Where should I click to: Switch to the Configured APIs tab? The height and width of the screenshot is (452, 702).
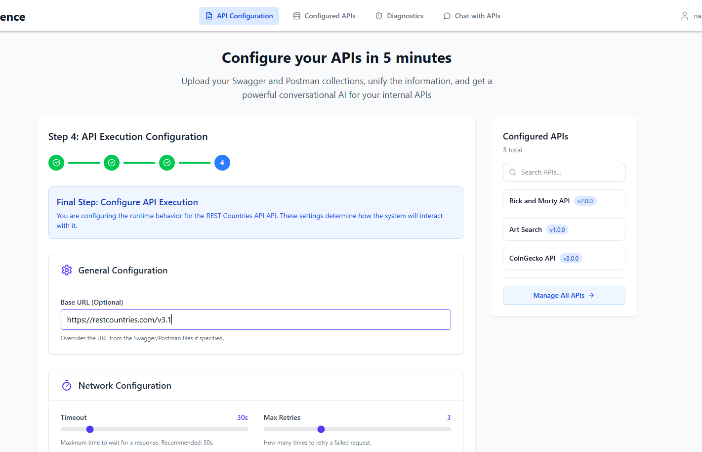coord(324,15)
